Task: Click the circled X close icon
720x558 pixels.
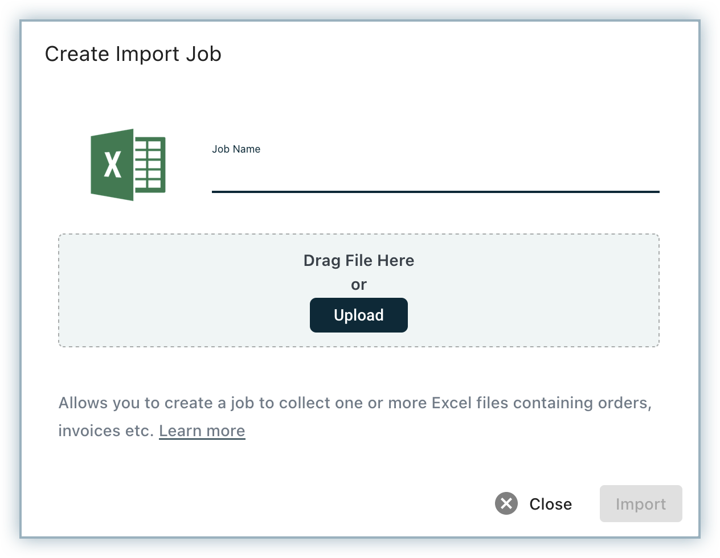Action: pyautogui.click(x=506, y=503)
